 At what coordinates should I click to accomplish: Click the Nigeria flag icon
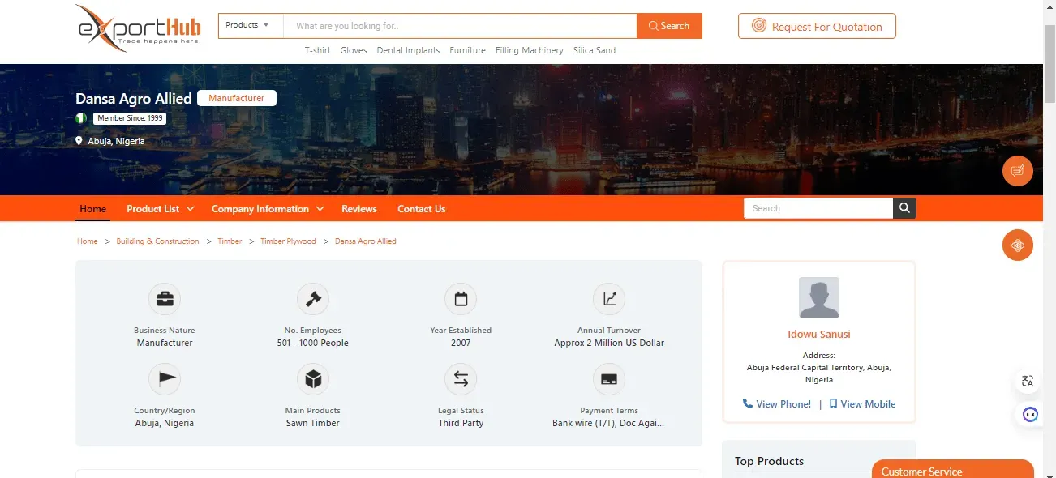coord(81,118)
